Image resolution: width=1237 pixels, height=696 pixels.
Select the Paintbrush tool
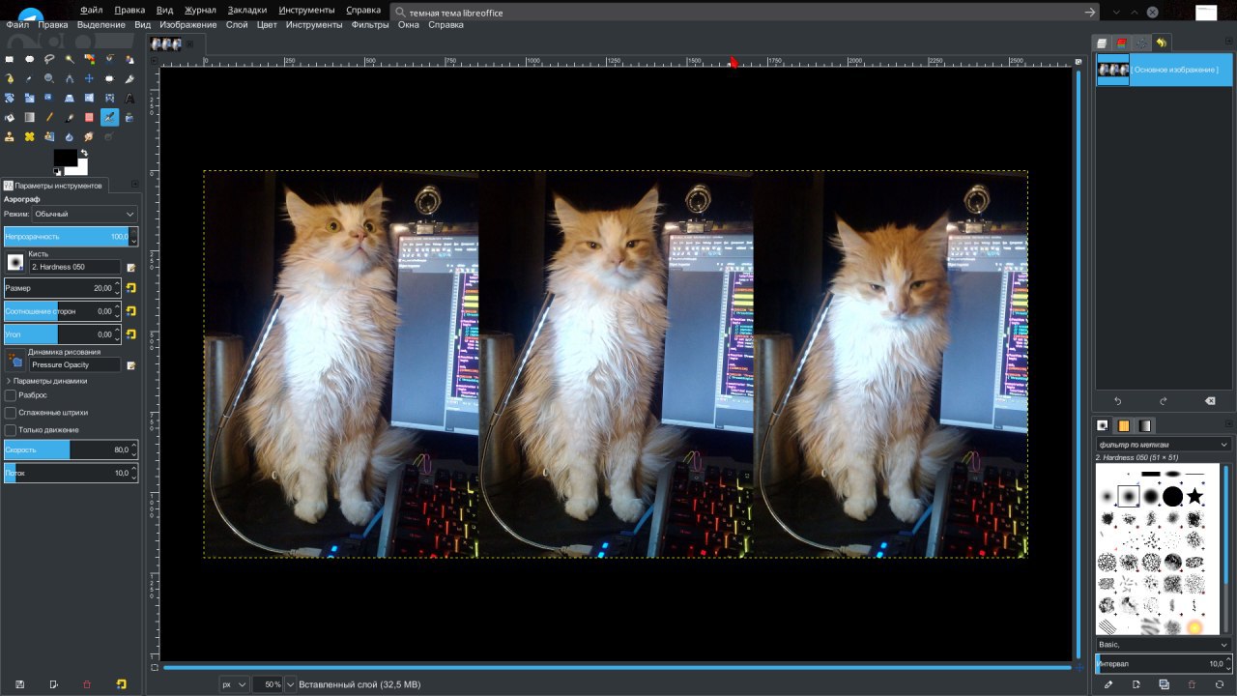click(70, 117)
